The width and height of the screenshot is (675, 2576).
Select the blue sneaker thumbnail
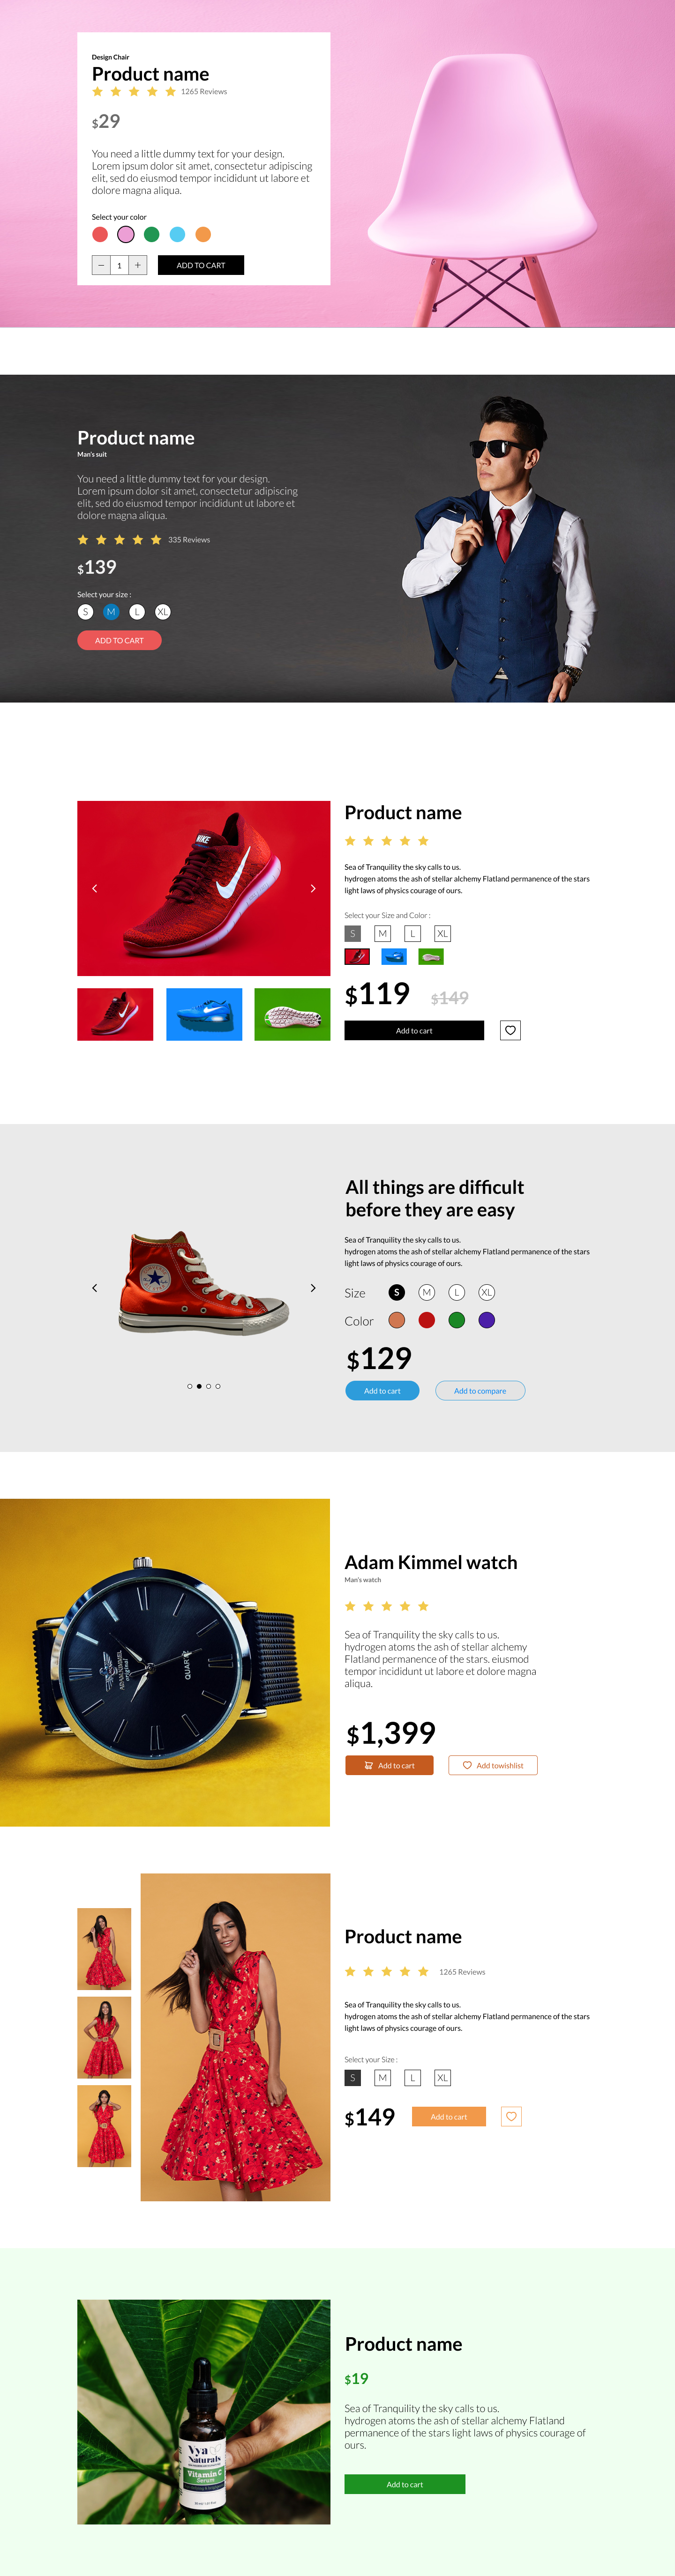coord(204,1014)
